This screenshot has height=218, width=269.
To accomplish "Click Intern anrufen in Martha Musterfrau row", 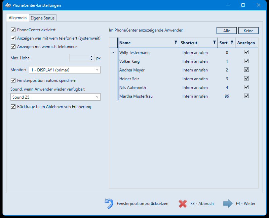I will [195, 96].
